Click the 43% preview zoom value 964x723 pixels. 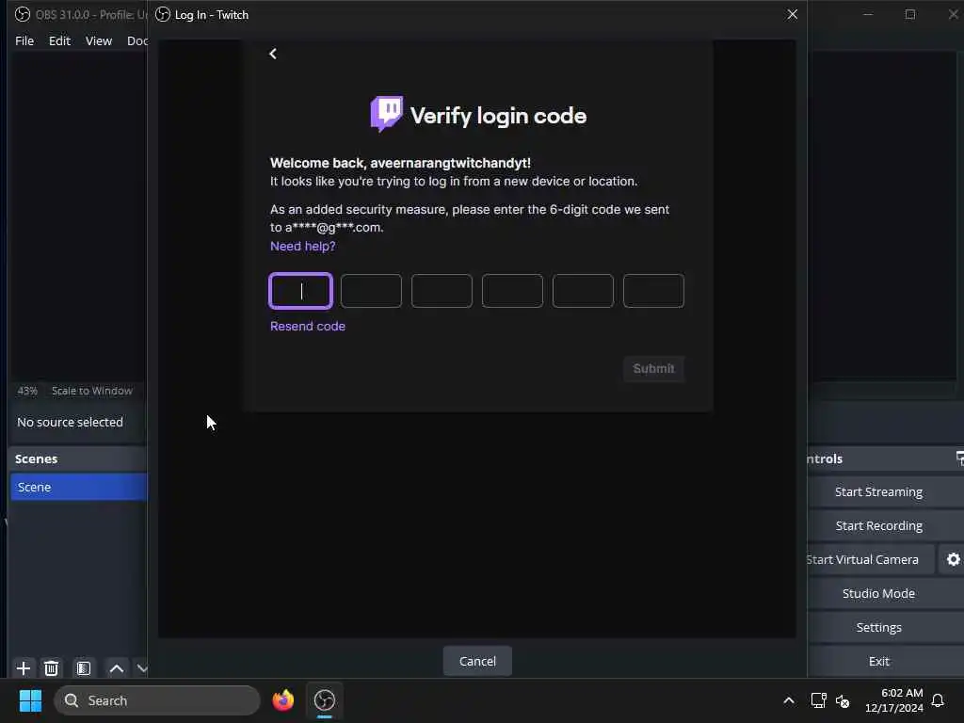click(27, 391)
